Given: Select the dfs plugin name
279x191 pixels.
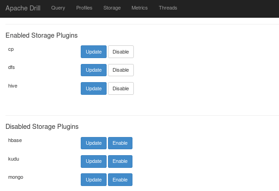Looking at the screenshot, I should pos(11,67).
